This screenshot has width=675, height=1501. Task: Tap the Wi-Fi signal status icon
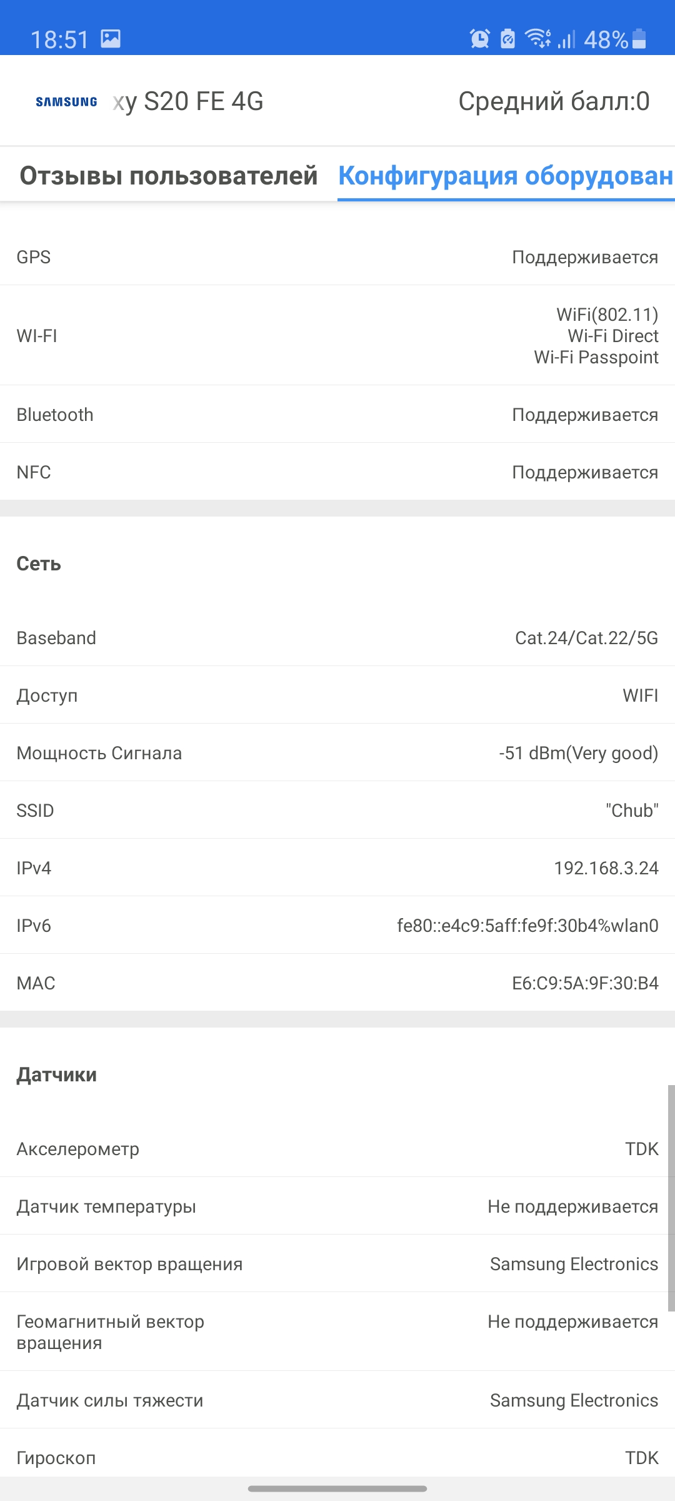pyautogui.click(x=537, y=39)
